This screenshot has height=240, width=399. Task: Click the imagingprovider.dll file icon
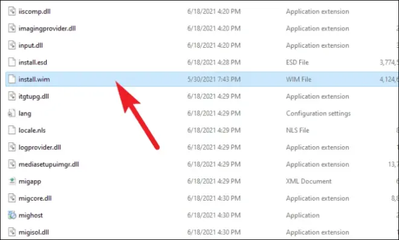(11, 28)
